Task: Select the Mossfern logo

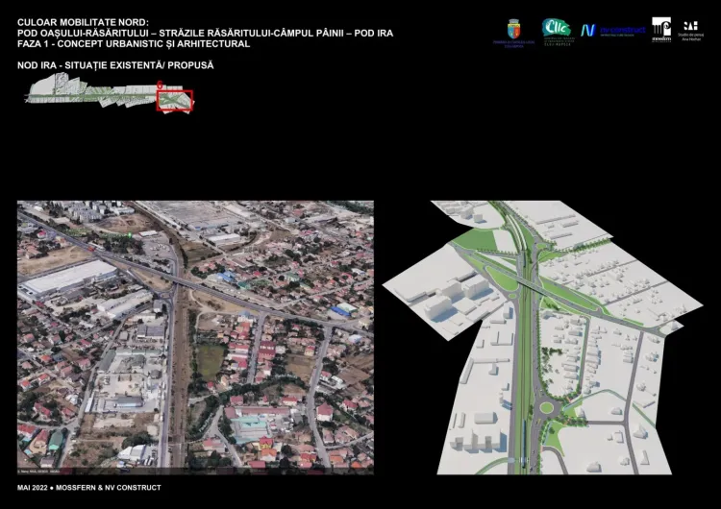Action: (x=661, y=28)
